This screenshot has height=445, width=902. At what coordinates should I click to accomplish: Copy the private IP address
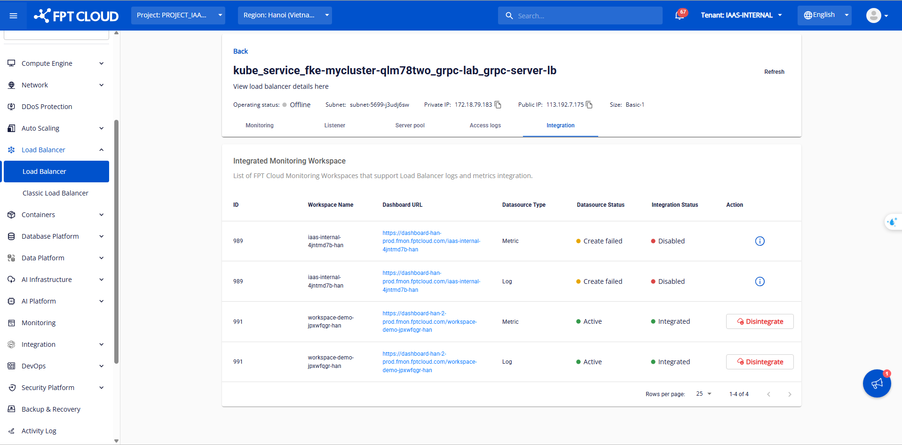(x=498, y=105)
